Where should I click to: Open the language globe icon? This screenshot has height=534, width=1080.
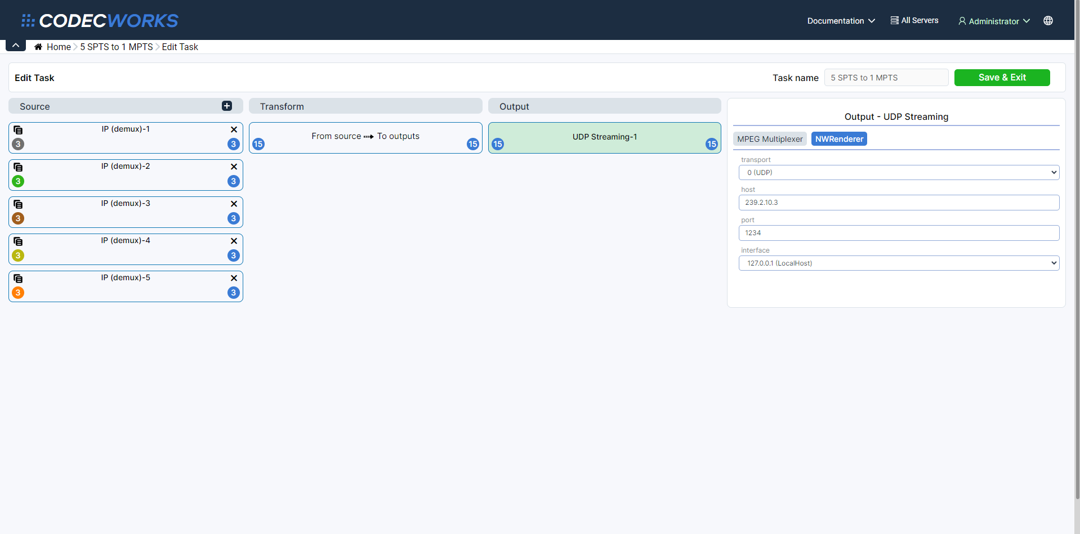pyautogui.click(x=1048, y=20)
